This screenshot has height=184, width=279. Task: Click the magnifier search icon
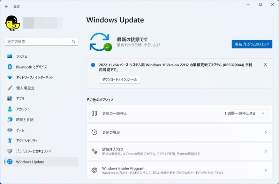point(74,41)
